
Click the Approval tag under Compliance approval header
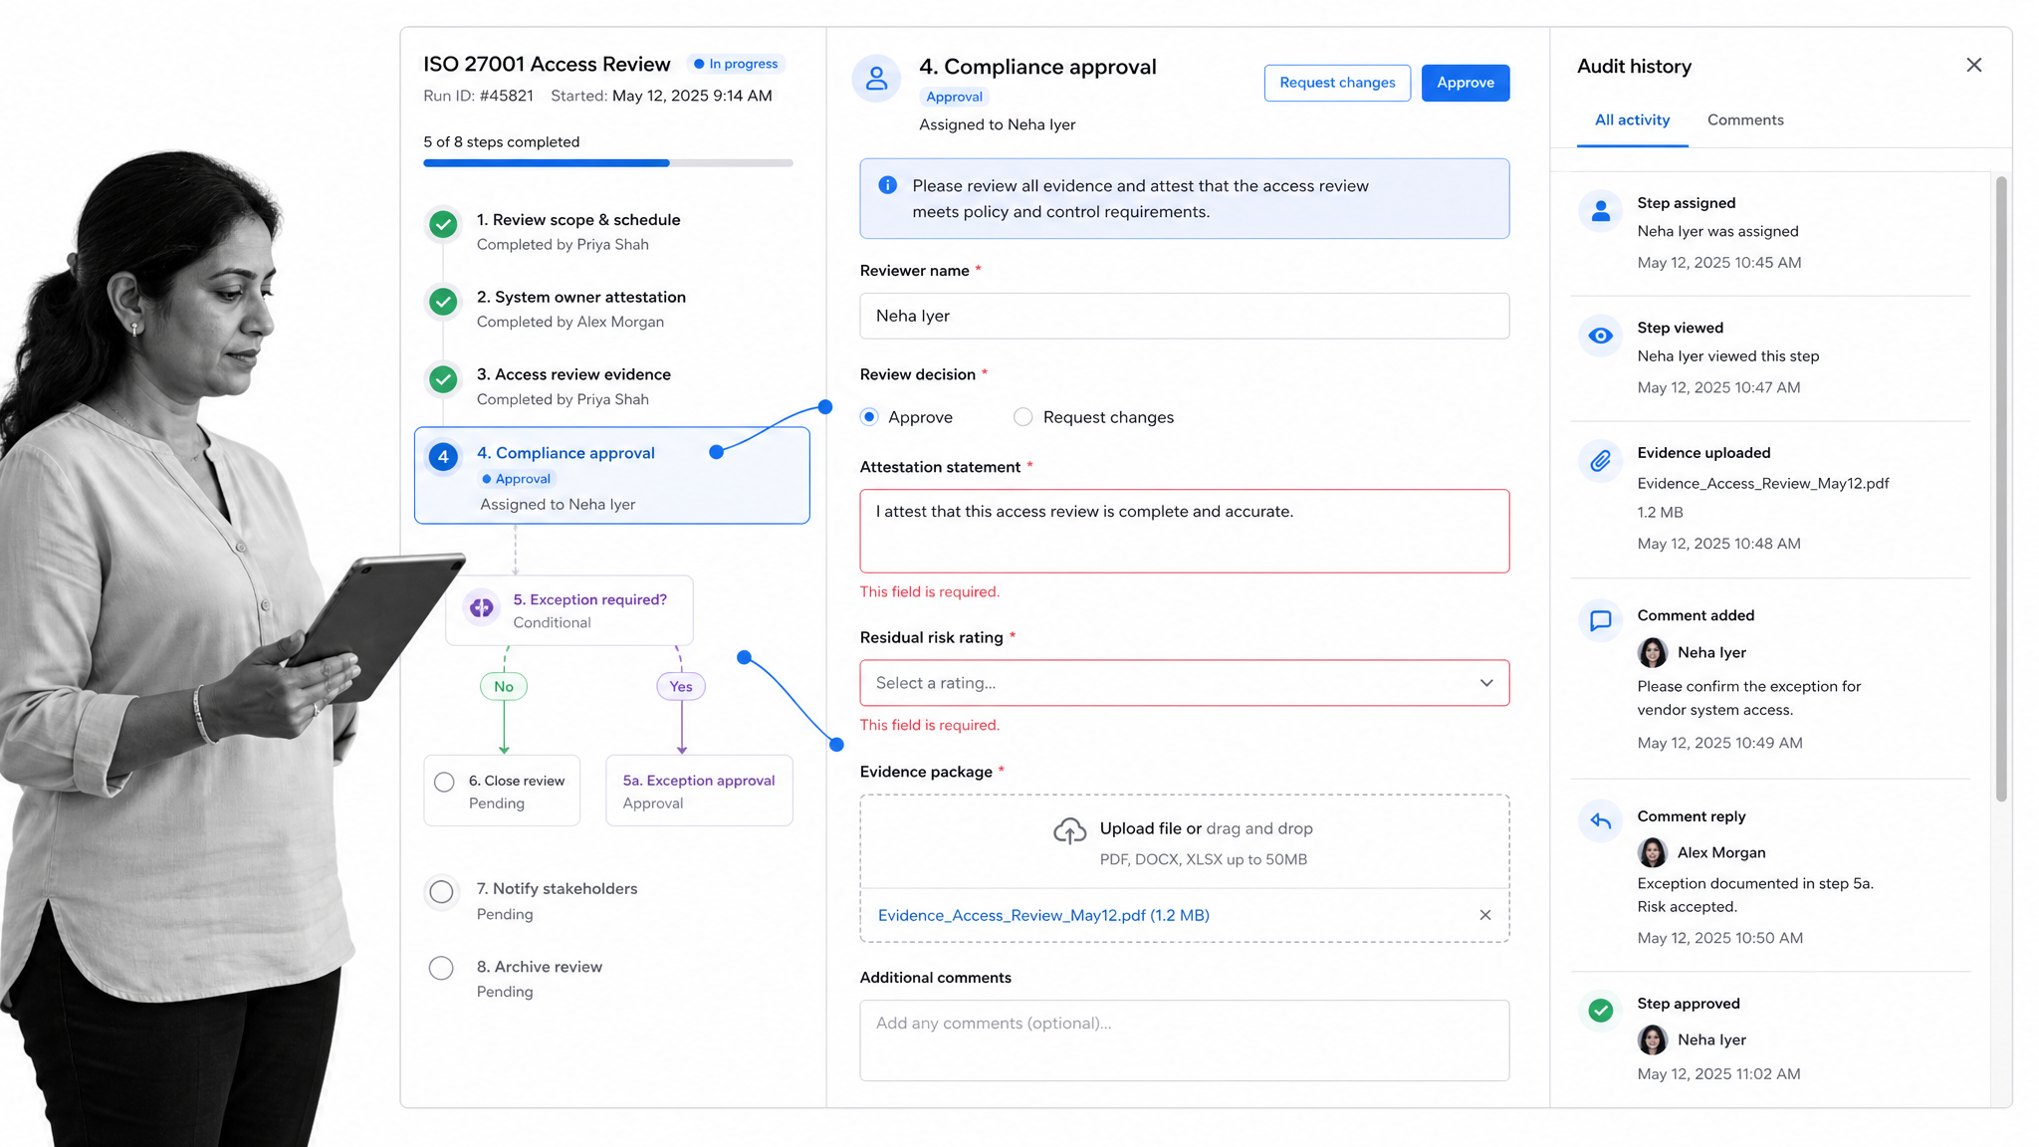point(954,97)
